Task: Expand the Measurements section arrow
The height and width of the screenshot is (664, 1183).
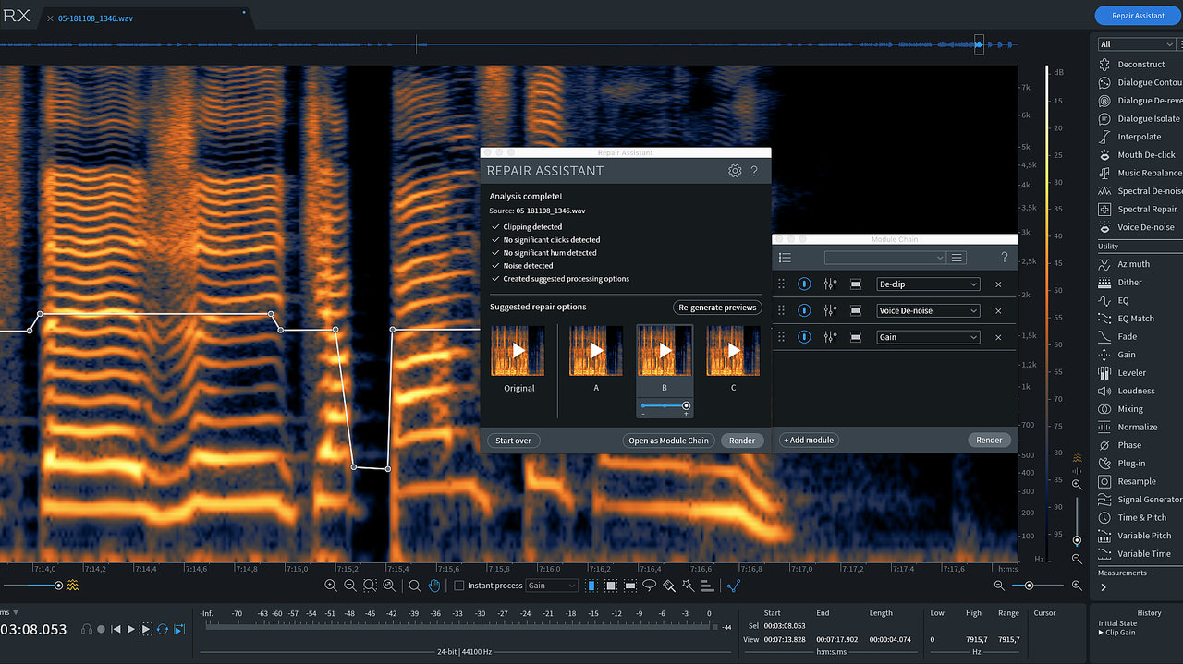Action: (x=1104, y=587)
